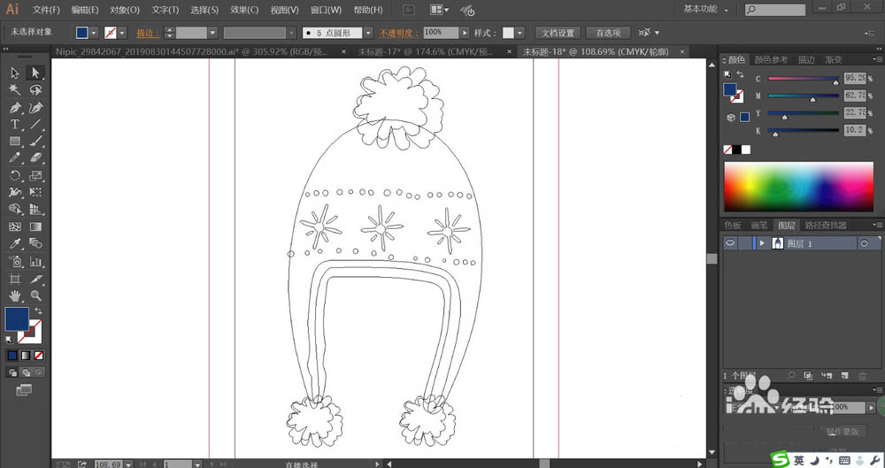
Task: Click Change Screen Mode icon
Action: pyautogui.click(x=24, y=390)
